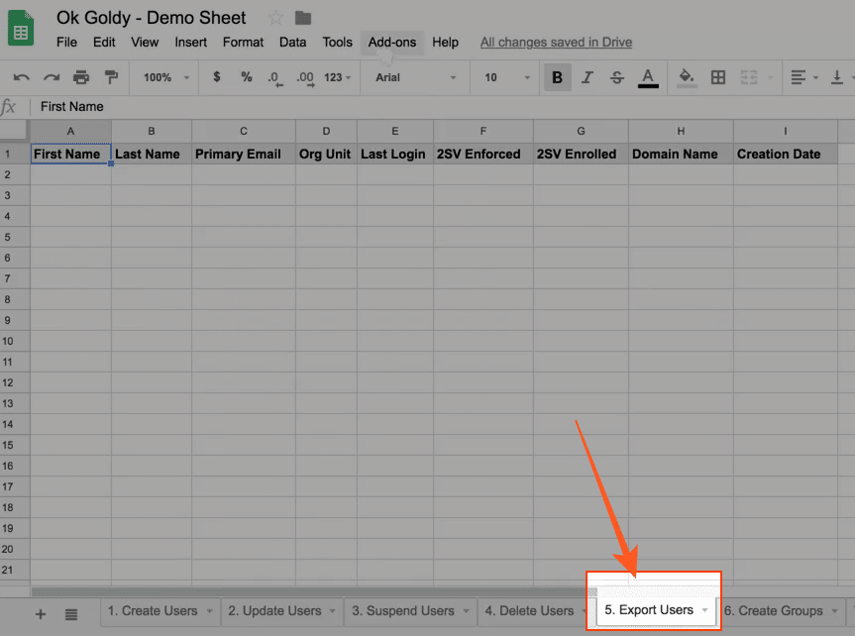Open the Borders tool icon
Viewport: 855px width, 636px height.
[x=718, y=77]
